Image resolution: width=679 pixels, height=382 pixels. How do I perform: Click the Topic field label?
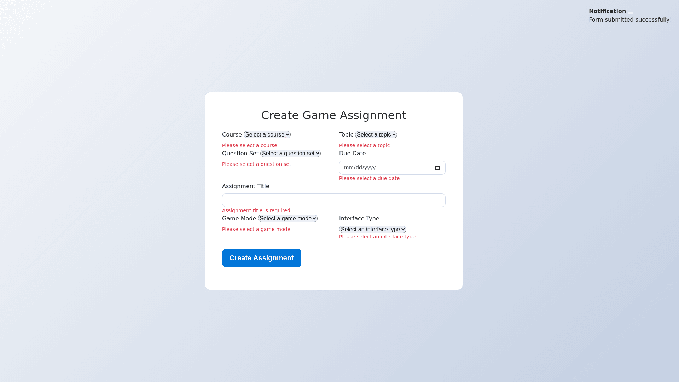(346, 135)
